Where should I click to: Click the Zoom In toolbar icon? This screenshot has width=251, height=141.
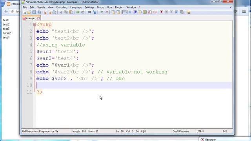[x=101, y=12]
